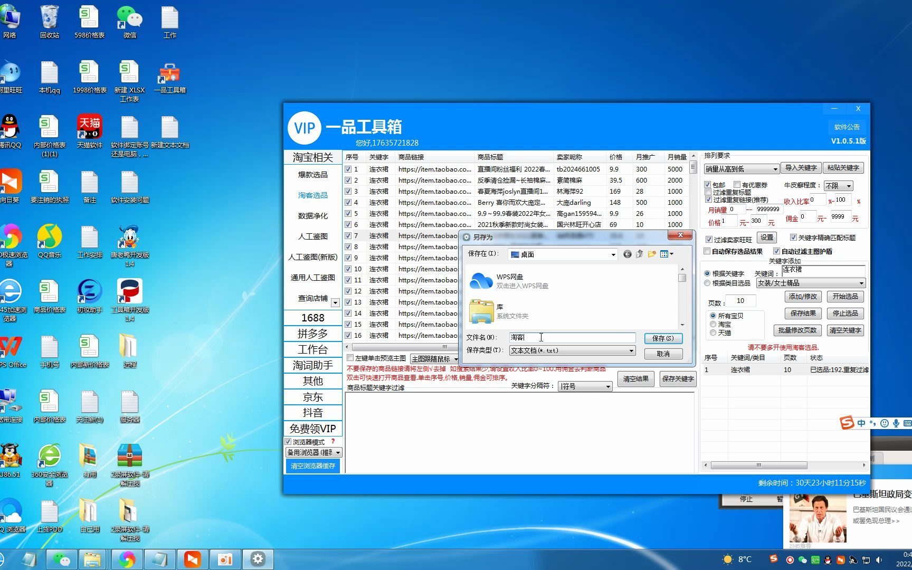Open 工具箱开发版 1.4 desktop shortcut
912x570 pixels.
coord(129,301)
